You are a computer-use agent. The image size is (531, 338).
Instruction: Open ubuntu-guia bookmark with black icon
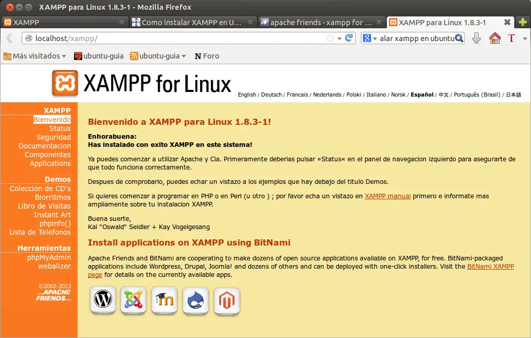coord(99,56)
